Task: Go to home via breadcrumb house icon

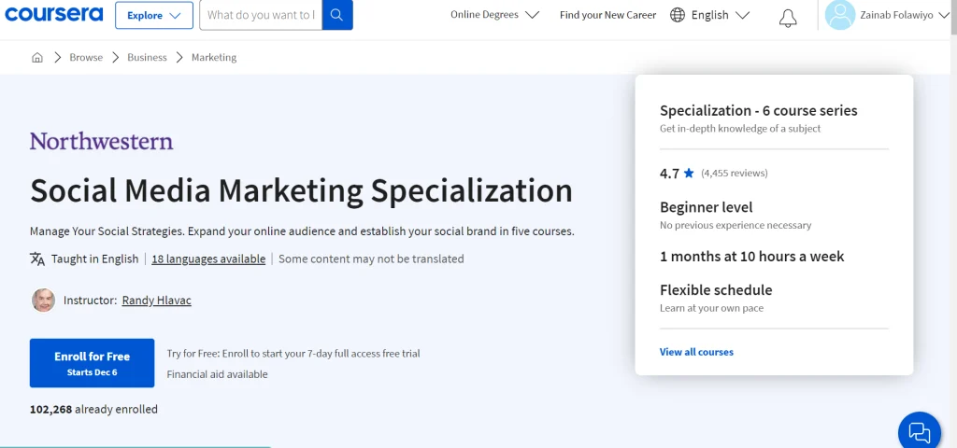Action: [x=37, y=57]
